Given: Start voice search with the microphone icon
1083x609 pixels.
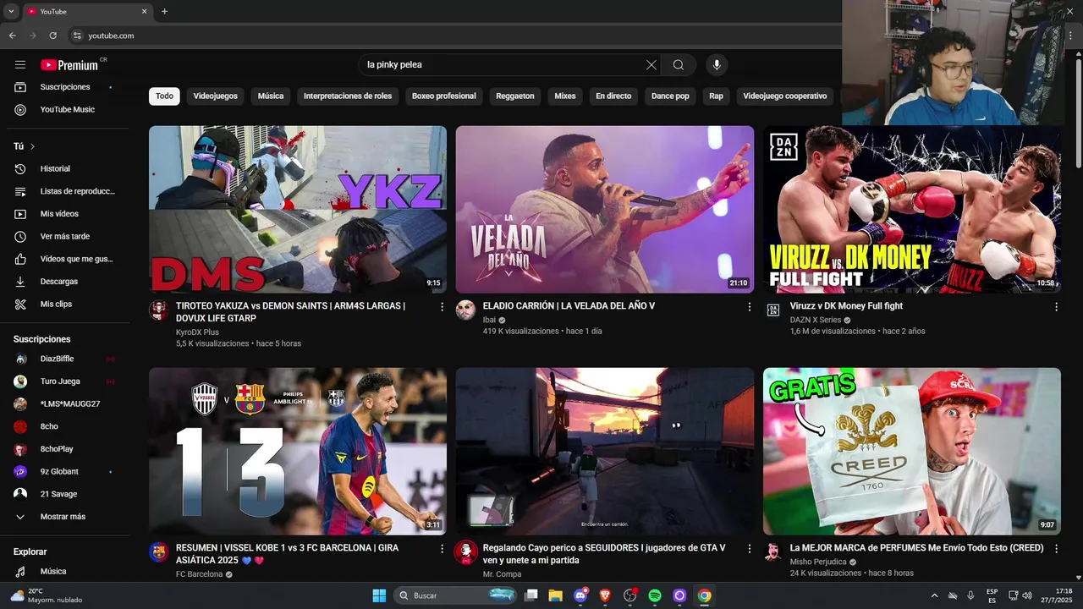Looking at the screenshot, I should [x=717, y=65].
